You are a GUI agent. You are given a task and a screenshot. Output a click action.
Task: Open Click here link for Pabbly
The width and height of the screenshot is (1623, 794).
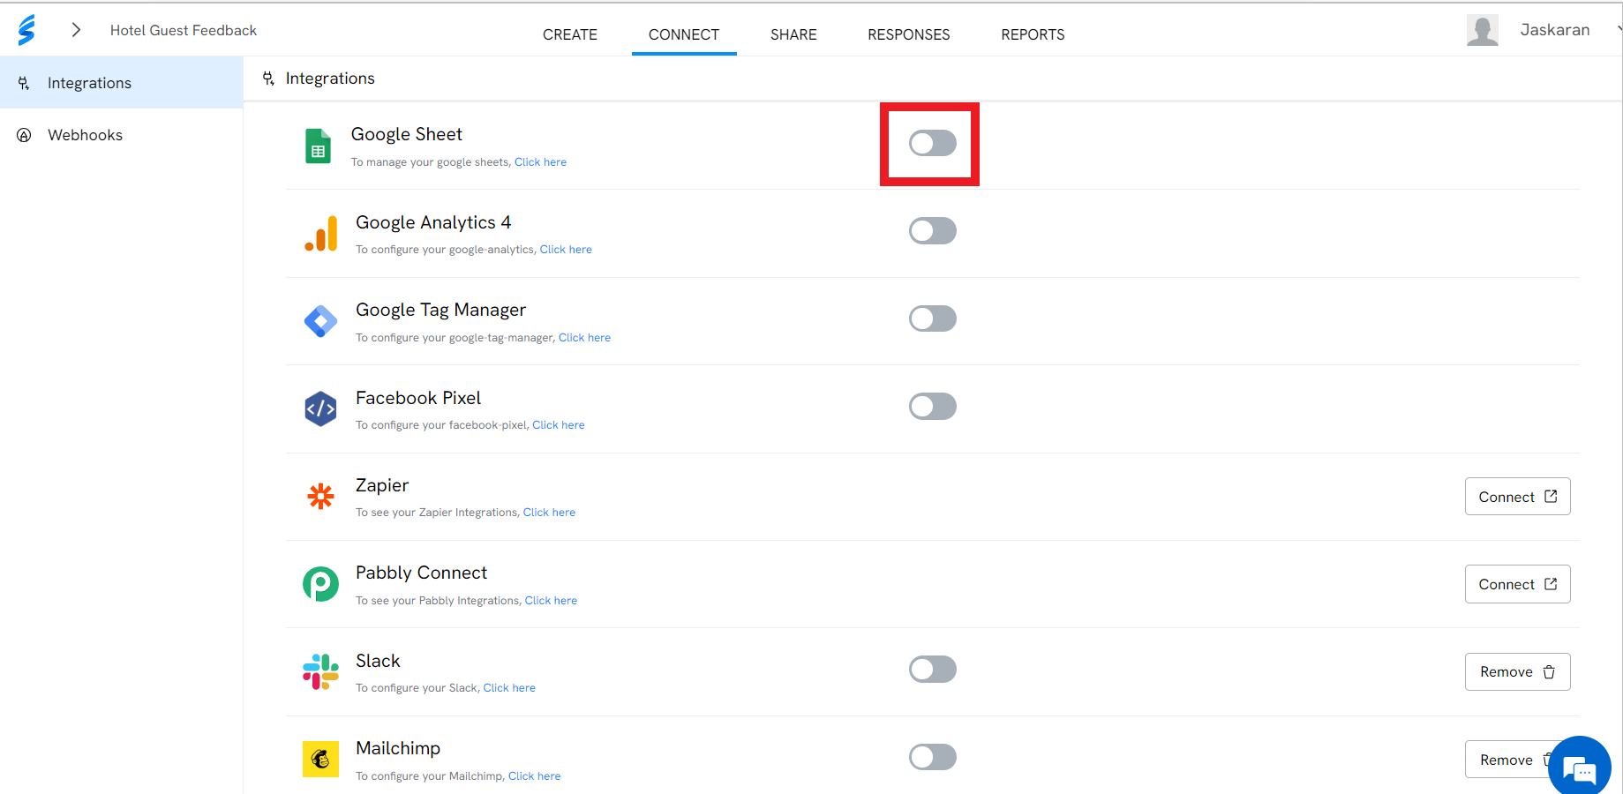[551, 601]
